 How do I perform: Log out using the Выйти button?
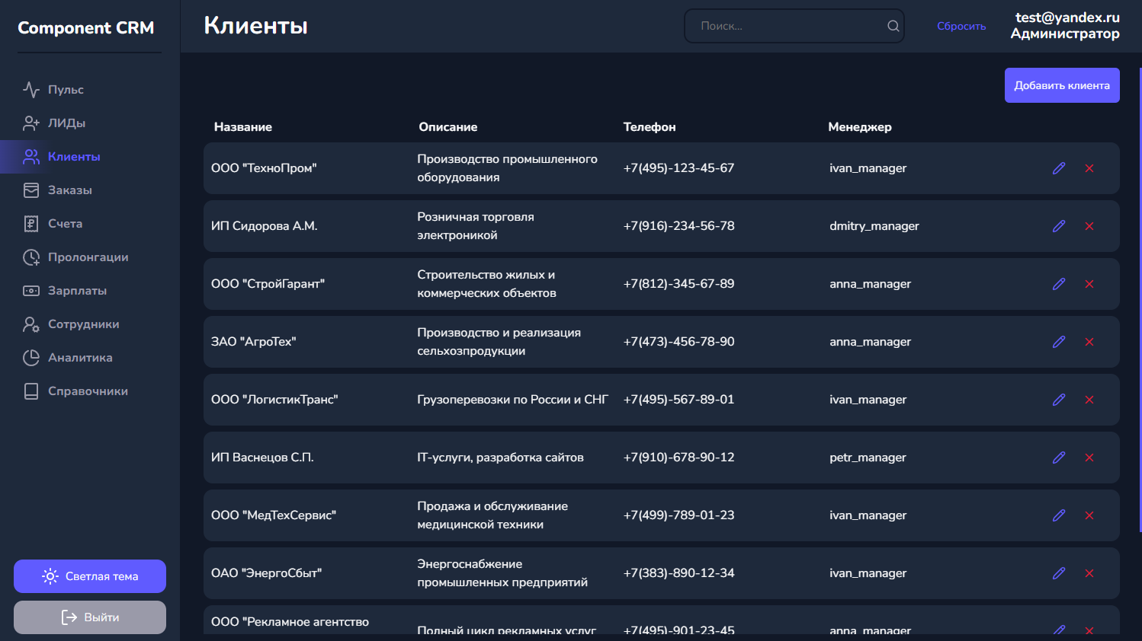click(x=90, y=617)
